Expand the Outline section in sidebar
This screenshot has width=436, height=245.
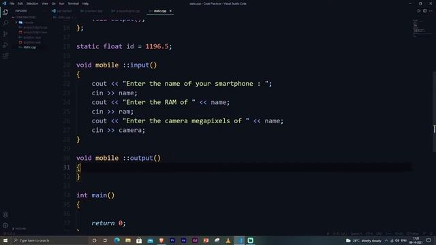[20, 229]
